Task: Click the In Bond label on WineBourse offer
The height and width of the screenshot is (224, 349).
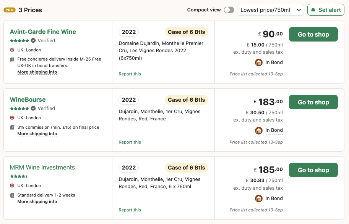Action: click(x=274, y=130)
